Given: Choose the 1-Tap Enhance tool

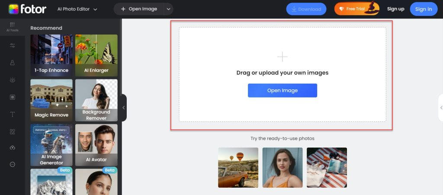Looking at the screenshot, I should 51,56.
